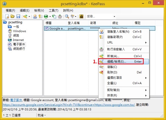The width and height of the screenshot is (166, 120).
Task: Click the 1 之 1 已選擇 status text
Action: 12,115
